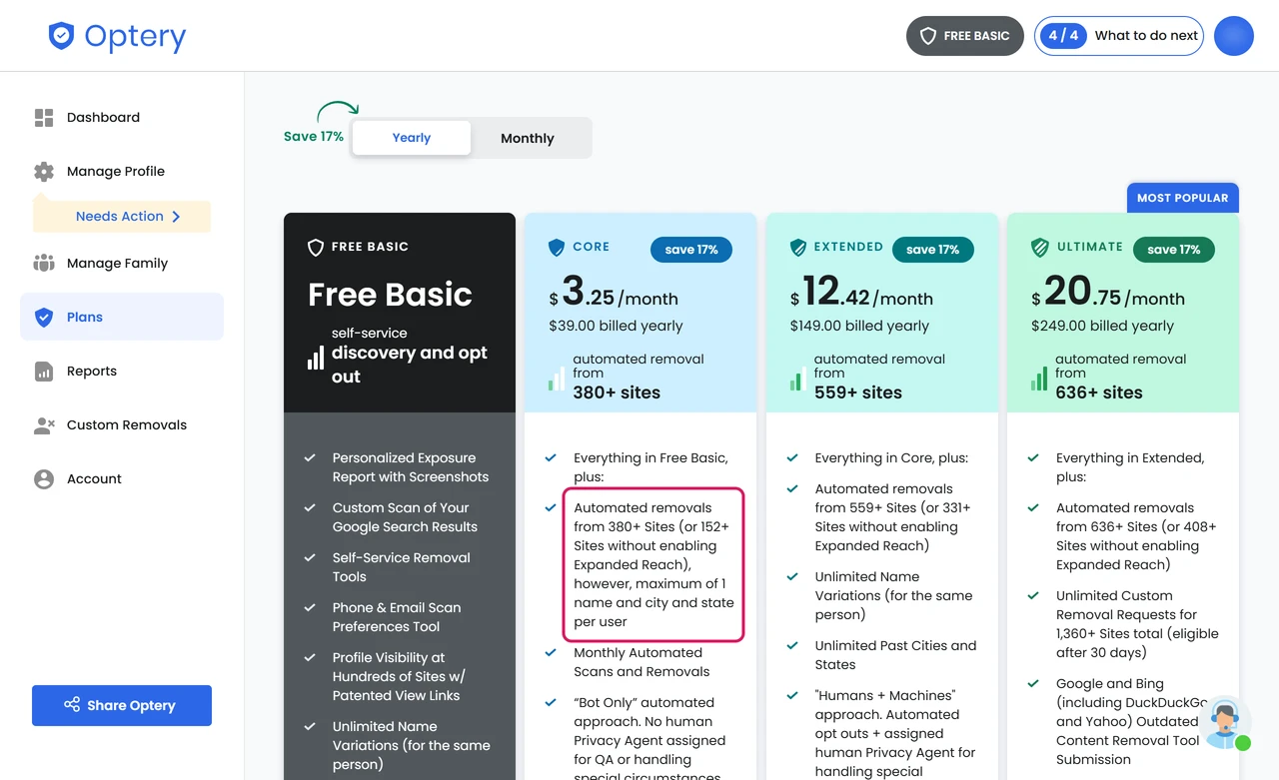The image size is (1279, 780).
Task: Open the What to do next button
Action: pyautogui.click(x=1119, y=36)
